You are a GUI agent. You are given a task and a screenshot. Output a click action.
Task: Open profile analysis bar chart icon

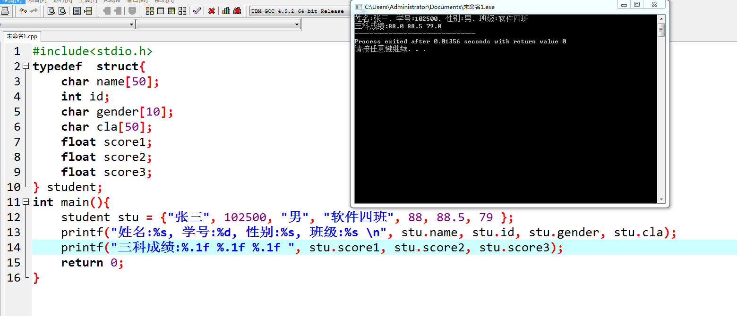(226, 11)
